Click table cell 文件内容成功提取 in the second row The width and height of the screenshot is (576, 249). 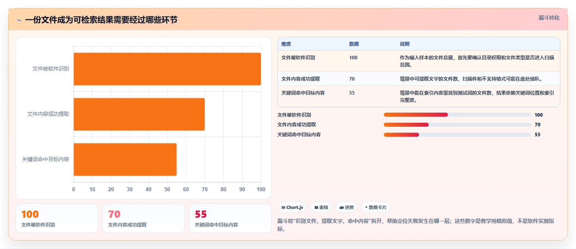[301, 79]
